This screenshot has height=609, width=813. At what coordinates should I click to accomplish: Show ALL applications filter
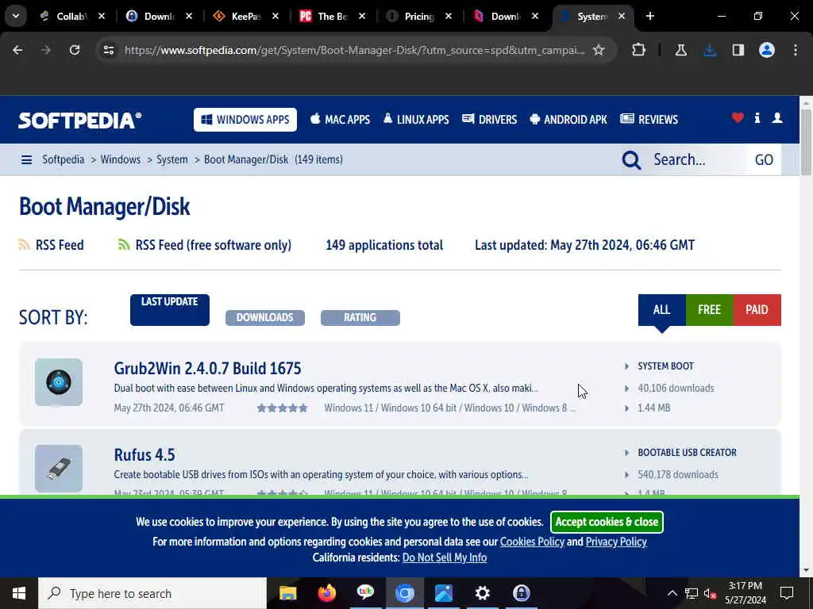coord(661,310)
